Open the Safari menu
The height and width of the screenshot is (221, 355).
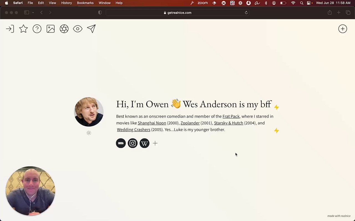tap(18, 3)
